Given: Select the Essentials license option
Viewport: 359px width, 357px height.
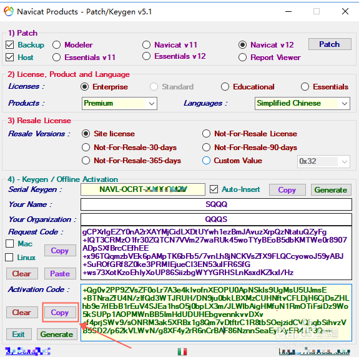Looking at the screenshot, I should tap(305, 87).
